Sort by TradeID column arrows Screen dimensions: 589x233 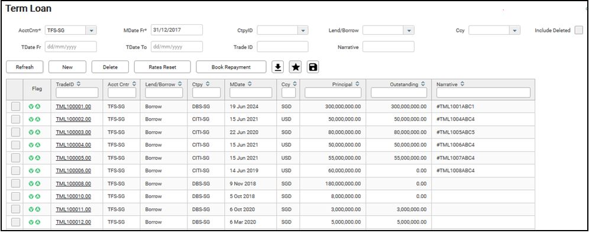79,85
